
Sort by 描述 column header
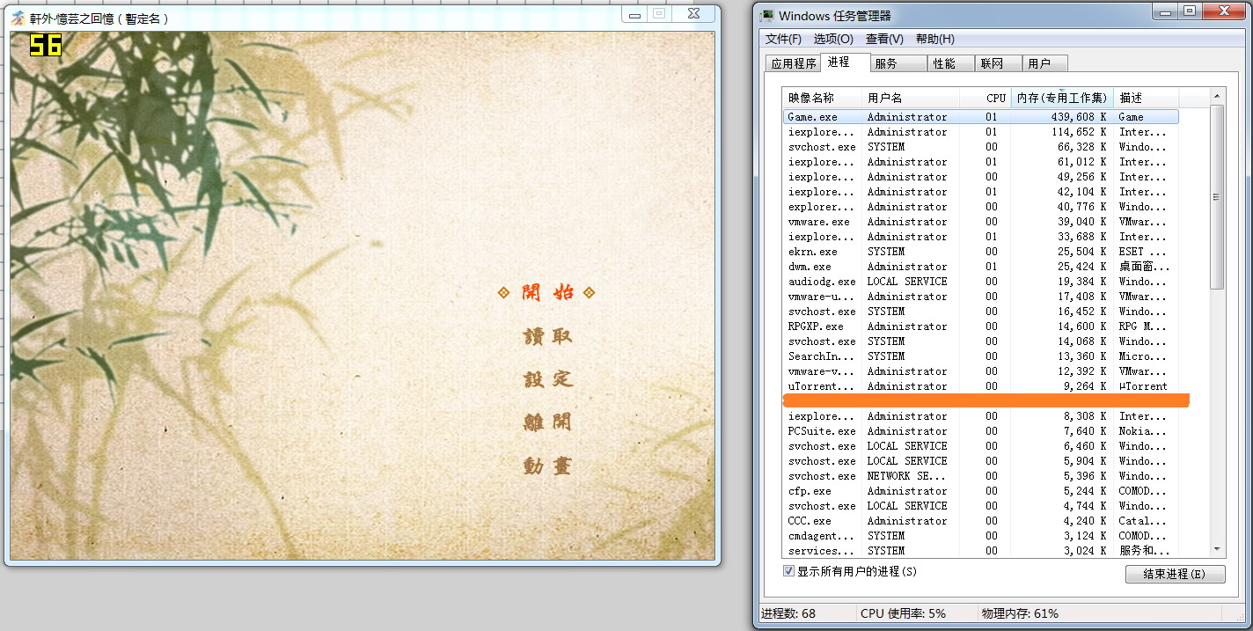point(1147,98)
